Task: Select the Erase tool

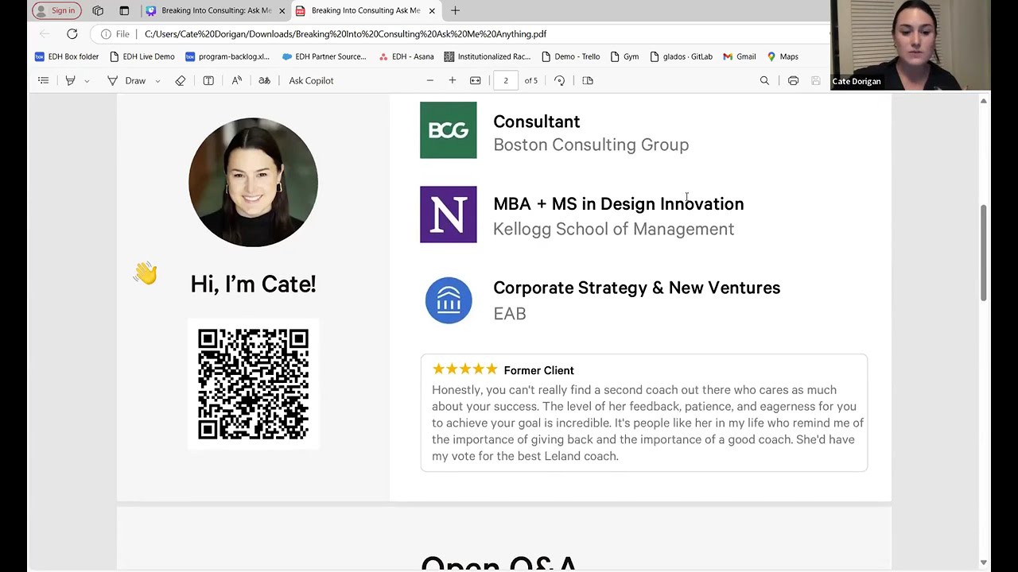Action: [181, 80]
